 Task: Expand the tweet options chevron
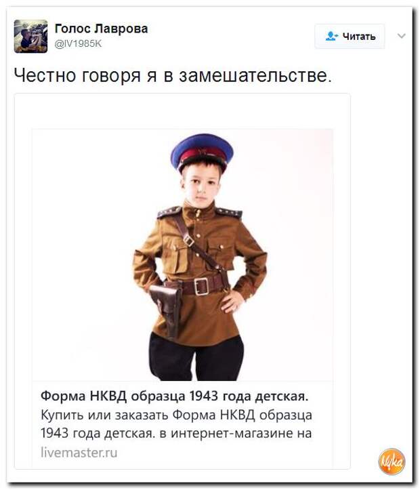(x=401, y=36)
